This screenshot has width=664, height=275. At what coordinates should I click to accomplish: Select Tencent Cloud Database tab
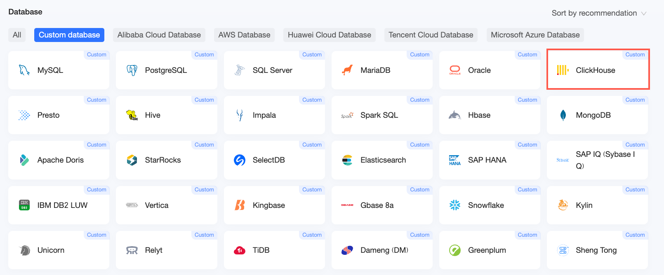point(431,35)
